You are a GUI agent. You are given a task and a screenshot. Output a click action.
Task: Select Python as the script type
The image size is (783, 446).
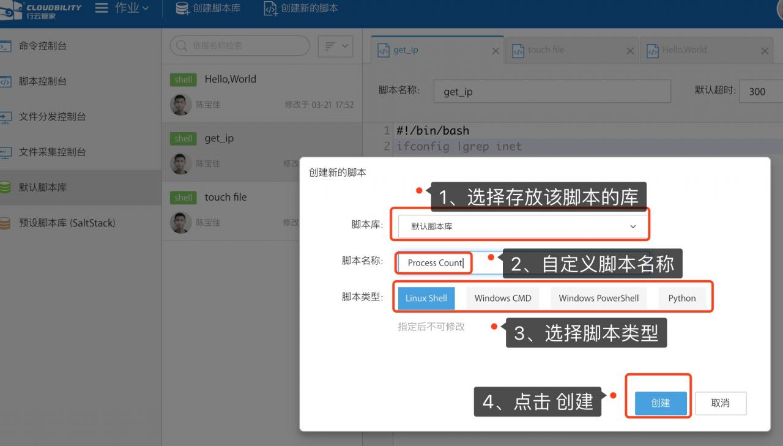click(681, 298)
